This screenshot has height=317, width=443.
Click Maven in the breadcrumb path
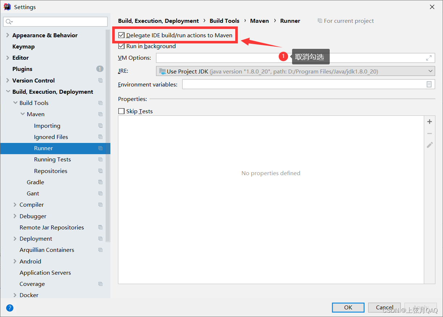tap(260, 21)
